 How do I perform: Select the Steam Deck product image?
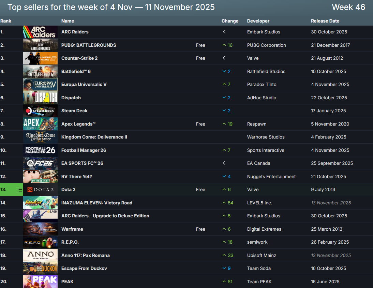[x=40, y=111]
